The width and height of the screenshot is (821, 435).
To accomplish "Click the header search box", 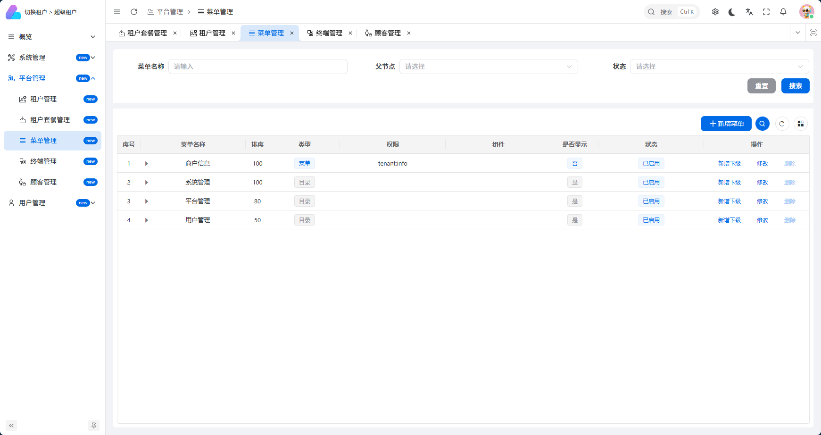I will [672, 12].
